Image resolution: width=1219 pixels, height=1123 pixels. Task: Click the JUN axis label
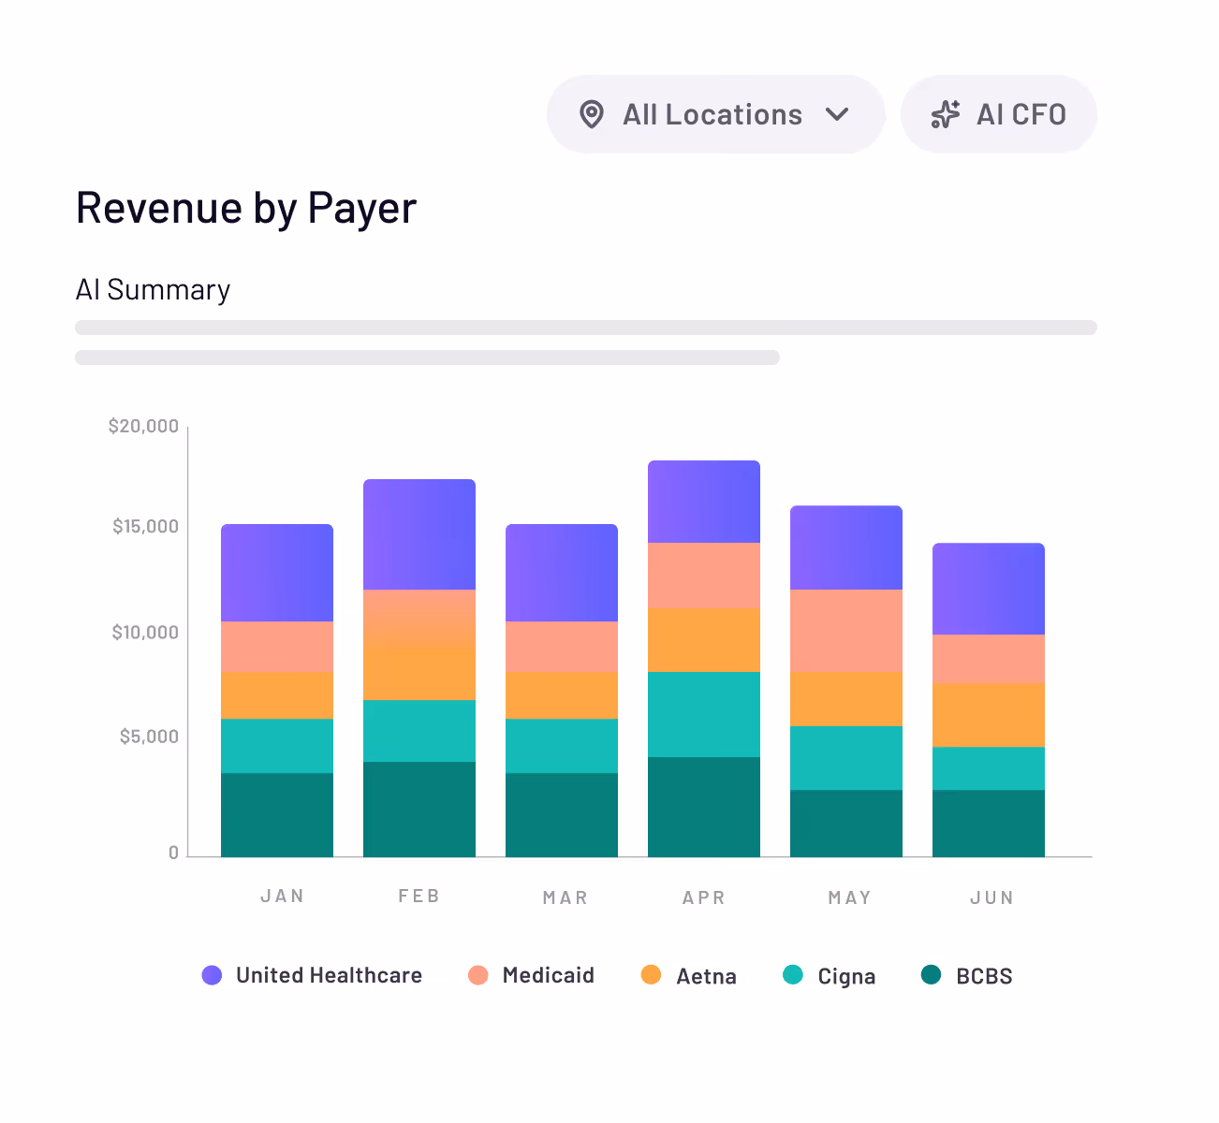click(x=991, y=897)
